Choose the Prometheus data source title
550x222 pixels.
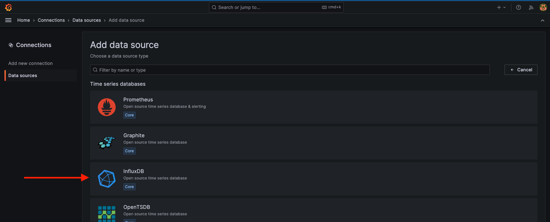click(x=138, y=99)
